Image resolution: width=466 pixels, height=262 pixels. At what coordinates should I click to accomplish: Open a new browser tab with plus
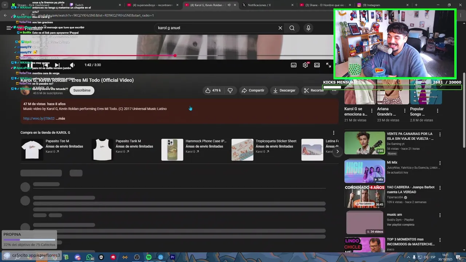click(416, 5)
